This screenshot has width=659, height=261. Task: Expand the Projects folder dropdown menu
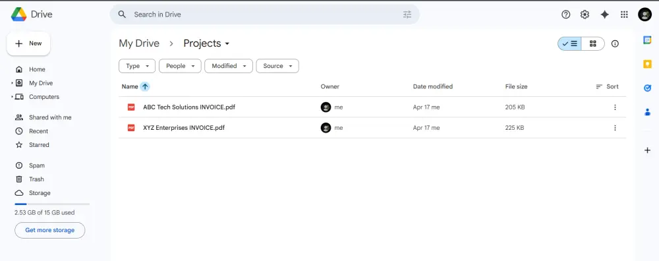[227, 43]
